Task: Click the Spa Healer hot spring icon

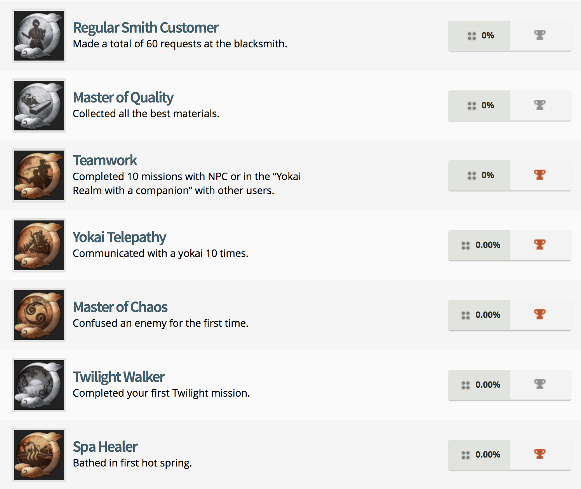Action: pos(38,454)
